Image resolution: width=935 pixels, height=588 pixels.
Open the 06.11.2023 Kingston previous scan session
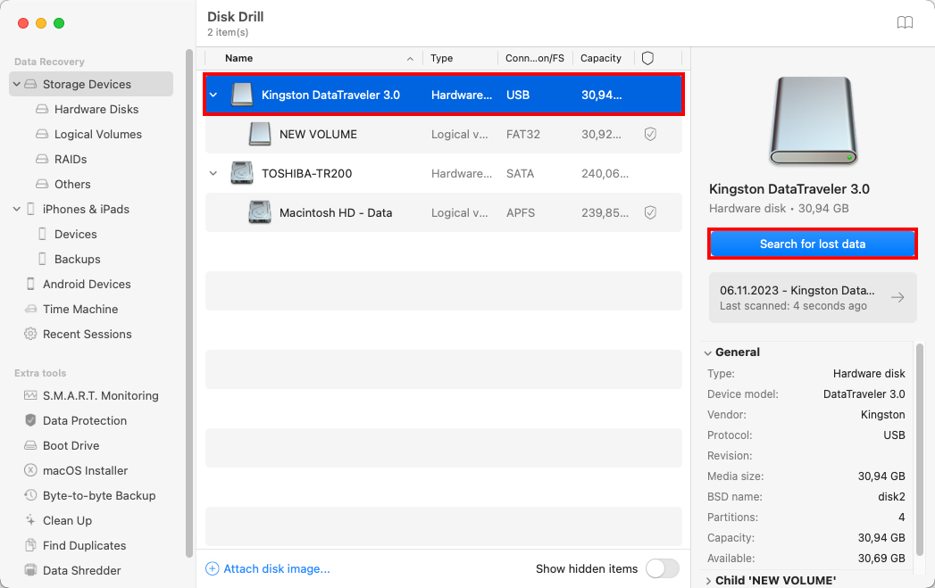click(x=812, y=297)
